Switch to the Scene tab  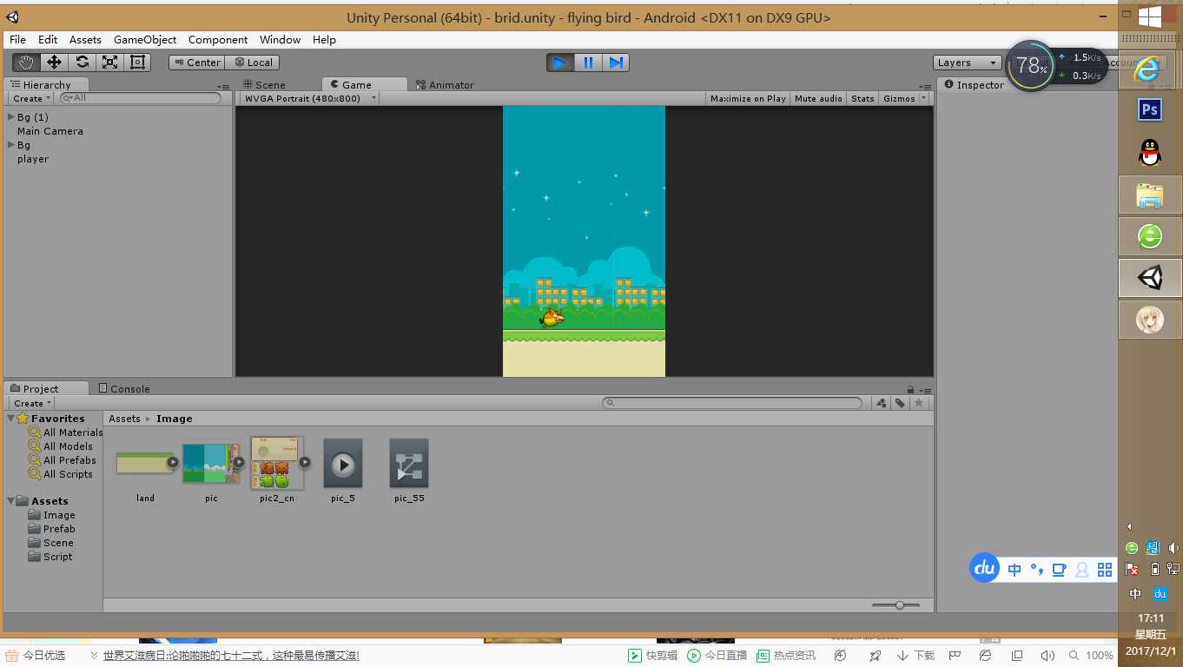[264, 85]
